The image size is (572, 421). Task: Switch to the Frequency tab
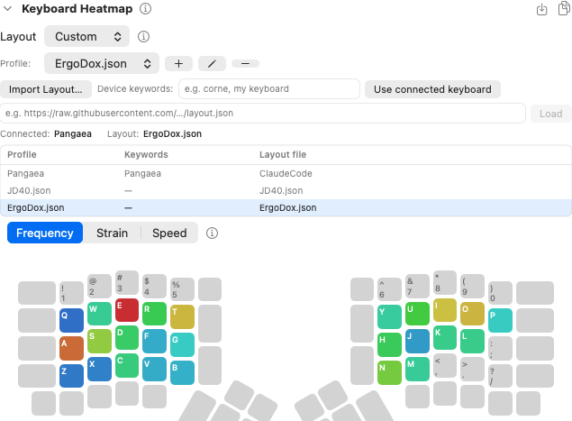click(45, 233)
